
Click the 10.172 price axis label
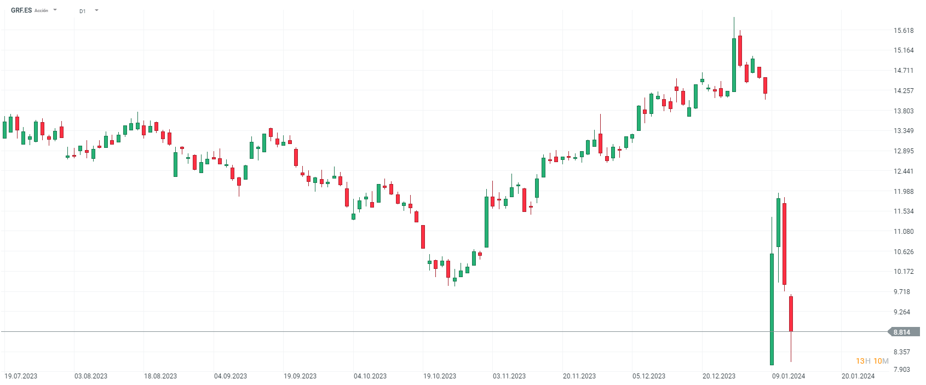[x=904, y=272]
